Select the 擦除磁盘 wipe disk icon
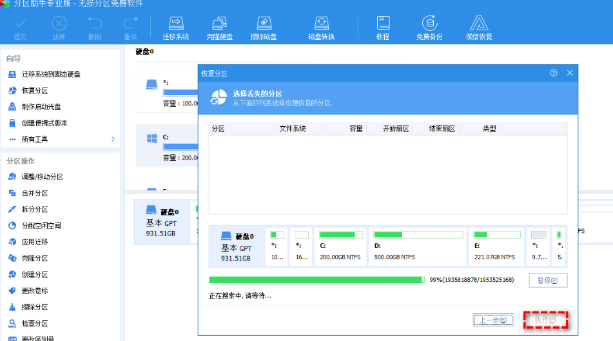The image size is (613, 341). click(264, 28)
